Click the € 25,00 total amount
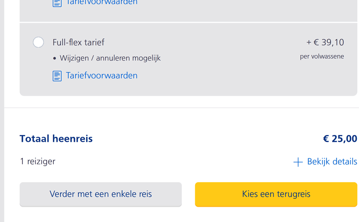 [x=340, y=139]
